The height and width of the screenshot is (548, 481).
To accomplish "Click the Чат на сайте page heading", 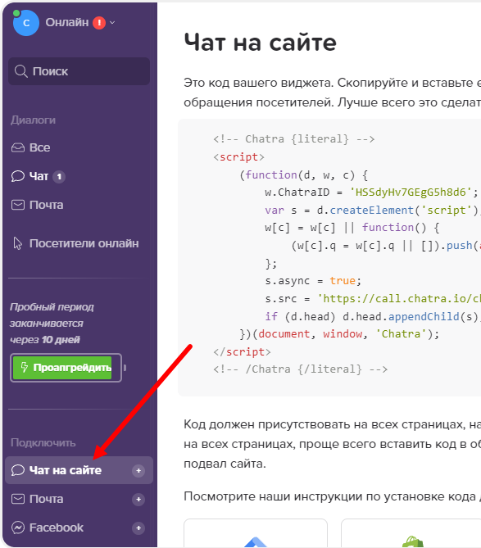I will coord(260,43).
